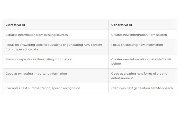Click 'from the existing data' text line
This screenshot has width=180, height=113.
(x=22, y=49)
